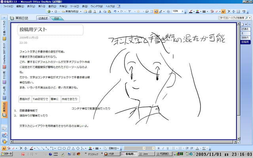Viewport: 253px width, 158px height.
Task: Select the Lasso tool in top toolbar
Action: (212, 11)
